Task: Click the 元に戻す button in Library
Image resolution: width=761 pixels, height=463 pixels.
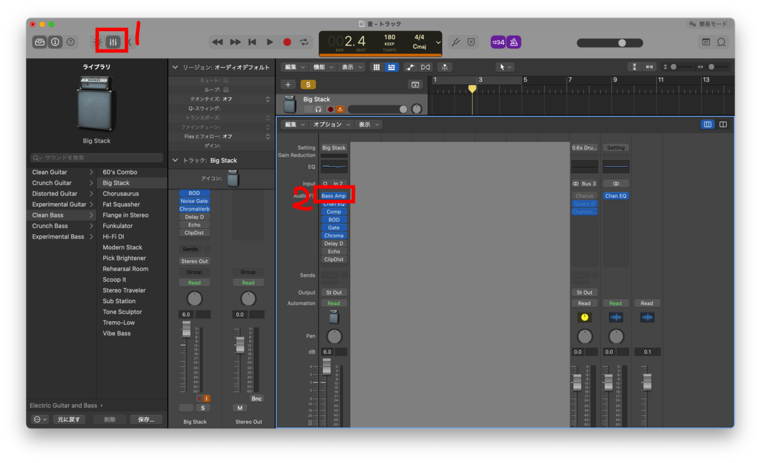Action: click(68, 419)
